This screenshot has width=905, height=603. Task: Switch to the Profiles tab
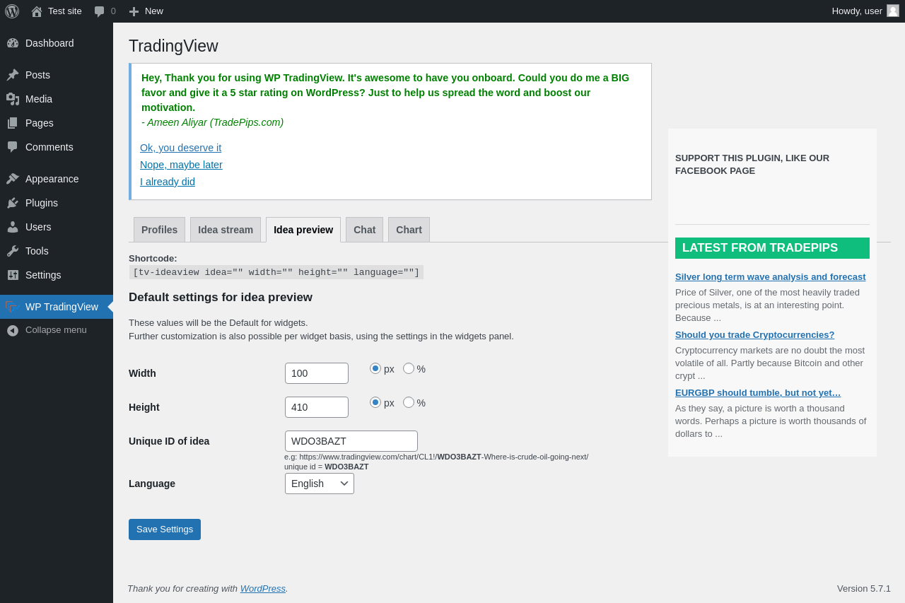[159, 230]
